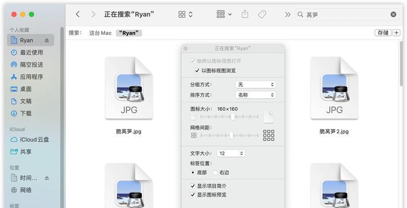The height and width of the screenshot is (208, 407).
Task: Select 底部 label position
Action: click(193, 172)
